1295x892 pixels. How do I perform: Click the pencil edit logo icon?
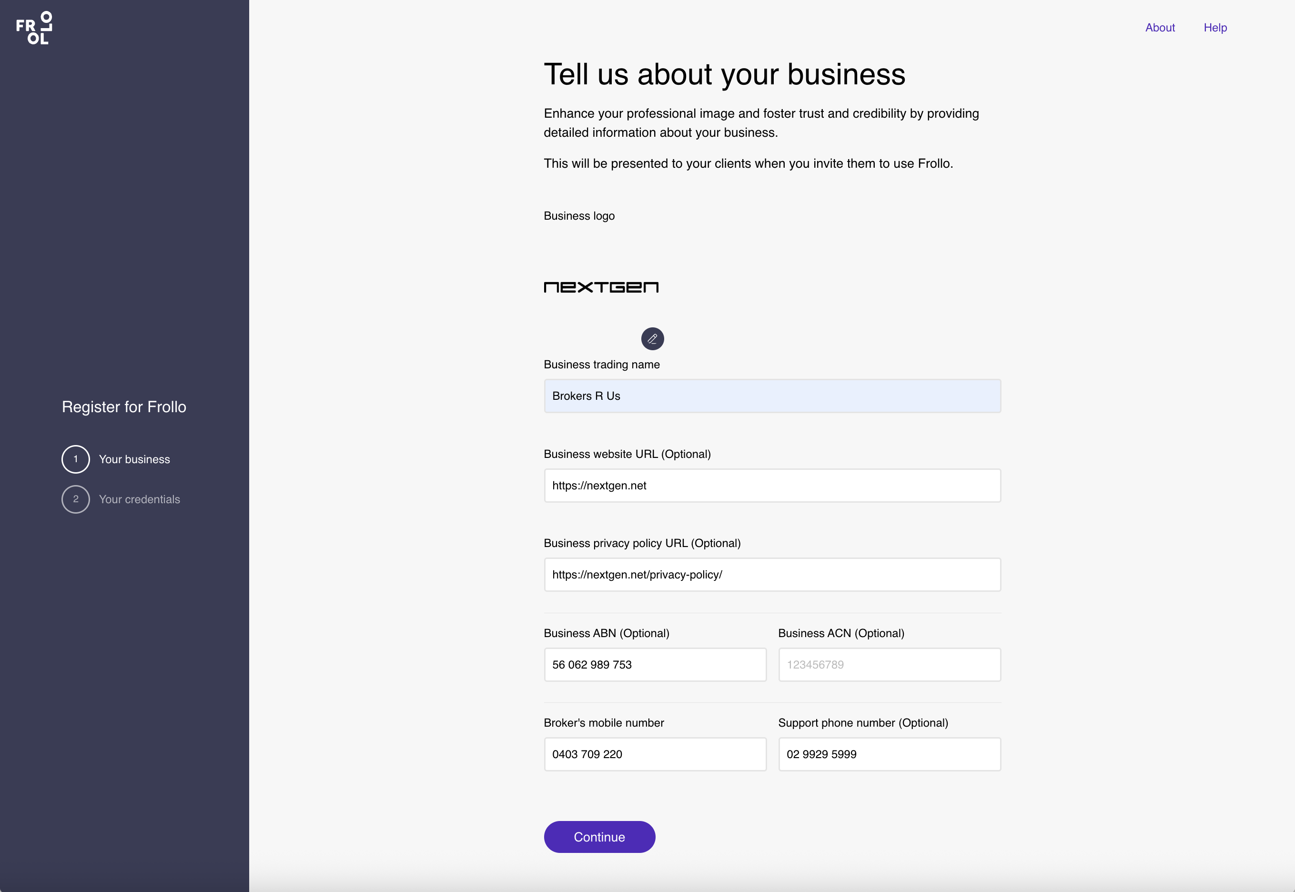(x=652, y=339)
